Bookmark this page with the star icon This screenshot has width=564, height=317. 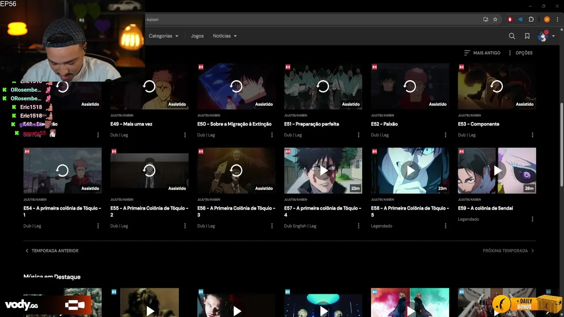tap(495, 19)
